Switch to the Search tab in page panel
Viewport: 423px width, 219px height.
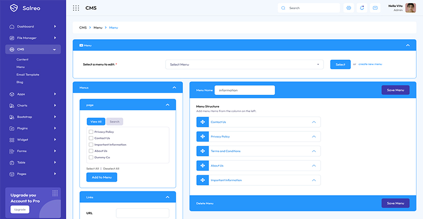tap(114, 122)
